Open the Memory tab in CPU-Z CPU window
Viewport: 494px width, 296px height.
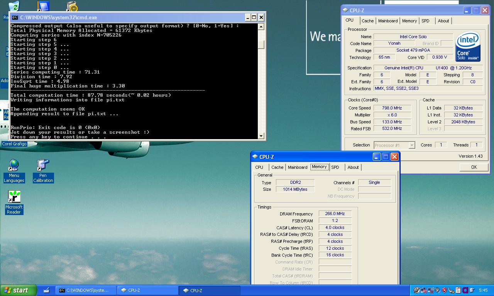[409, 21]
